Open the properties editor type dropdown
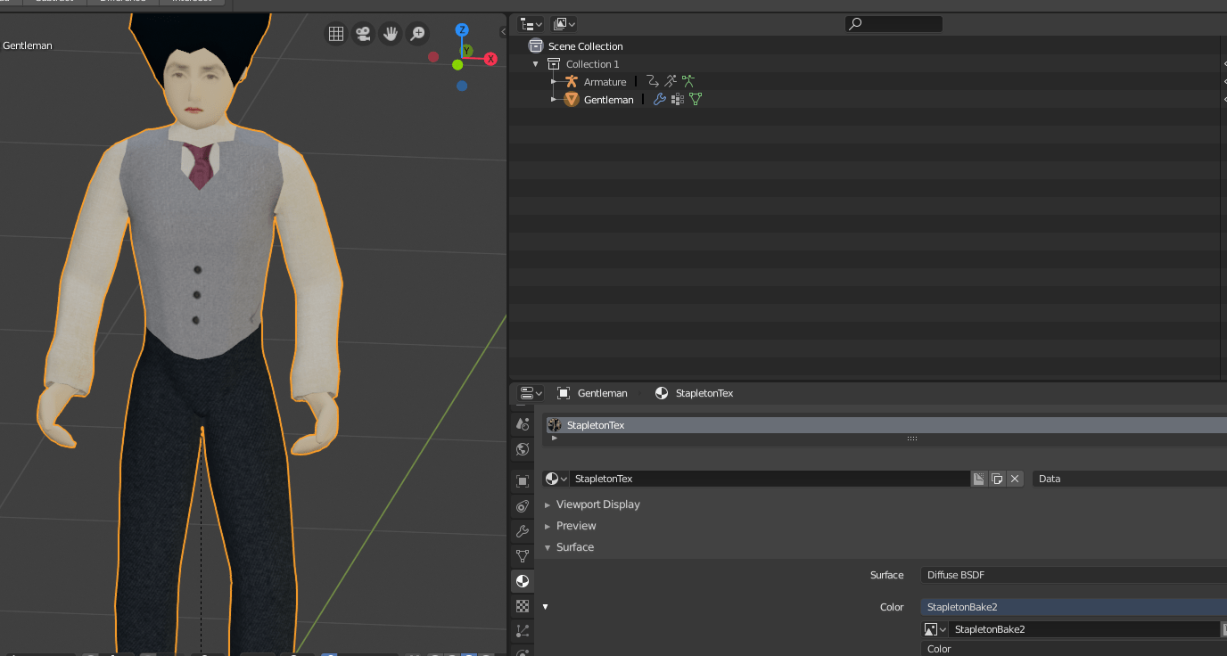Image resolution: width=1227 pixels, height=656 pixels. tap(531, 393)
